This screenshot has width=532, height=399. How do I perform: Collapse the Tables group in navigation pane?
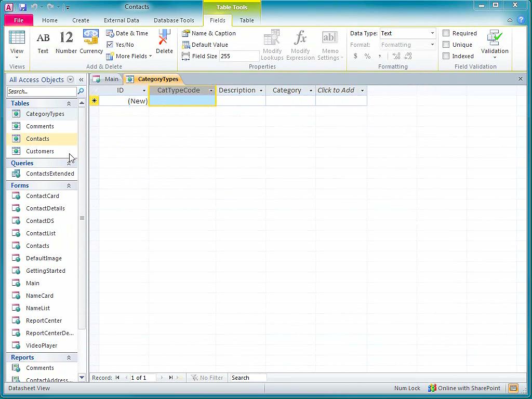tap(69, 103)
